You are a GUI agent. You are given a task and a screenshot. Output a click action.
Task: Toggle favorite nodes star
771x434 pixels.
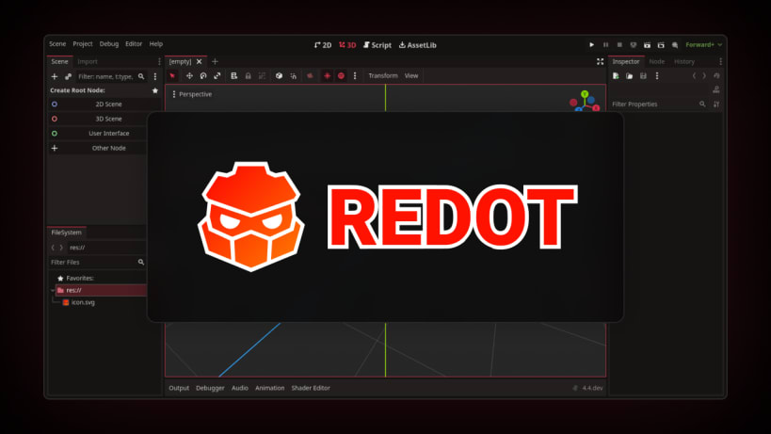click(x=155, y=90)
